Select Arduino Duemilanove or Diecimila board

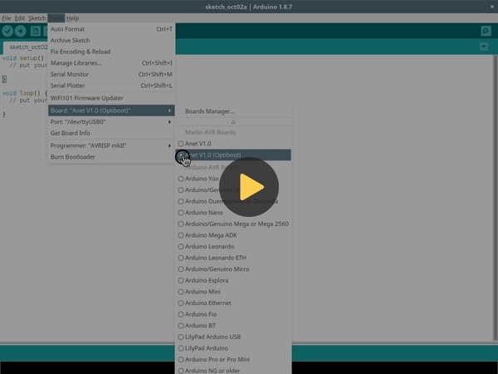[x=233, y=201]
